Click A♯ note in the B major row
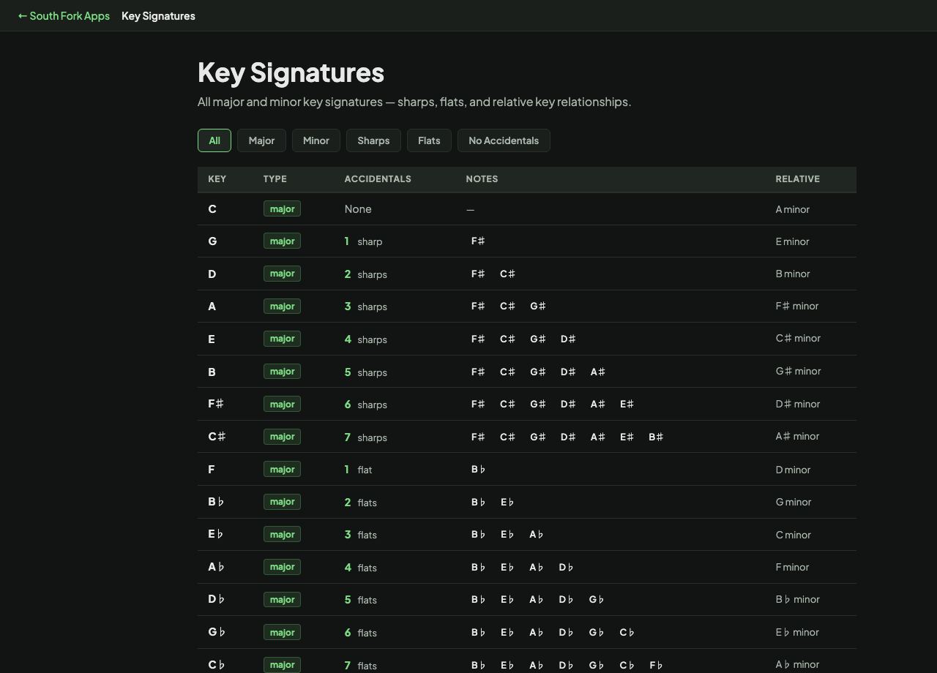 tap(598, 372)
